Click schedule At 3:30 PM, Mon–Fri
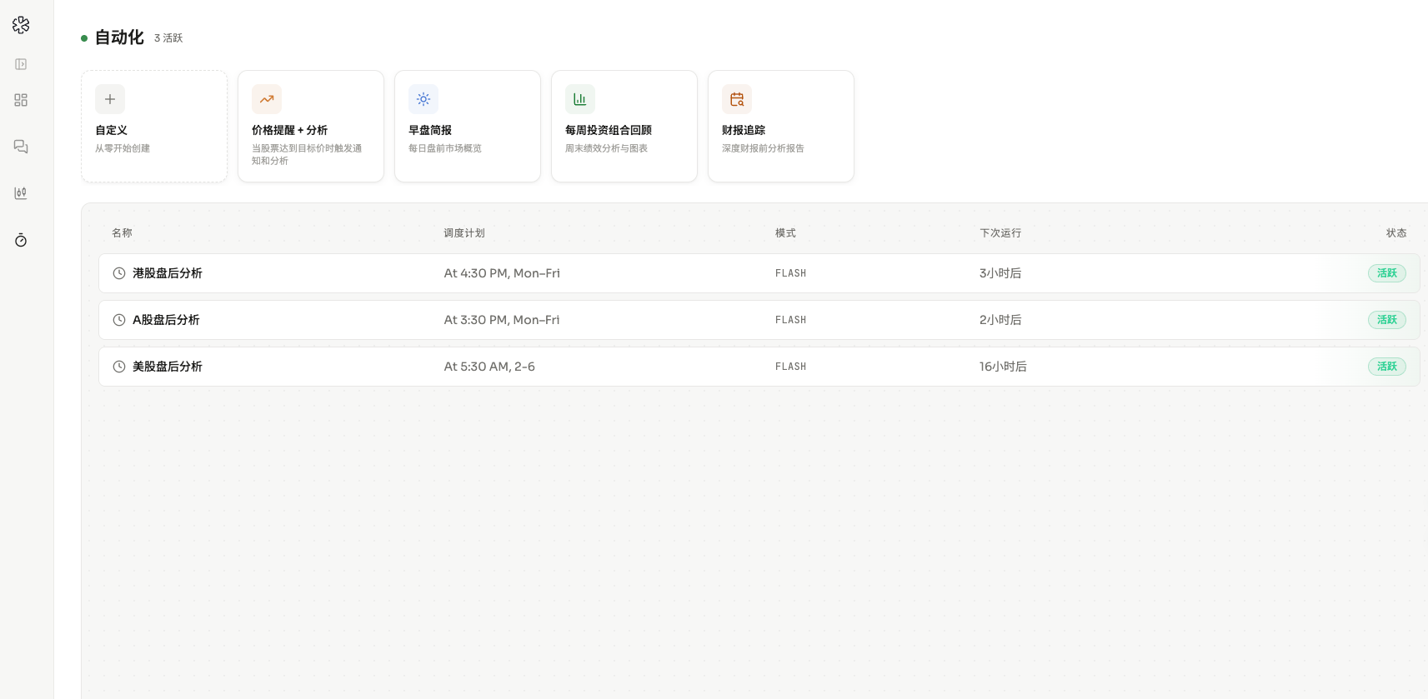 pos(502,320)
